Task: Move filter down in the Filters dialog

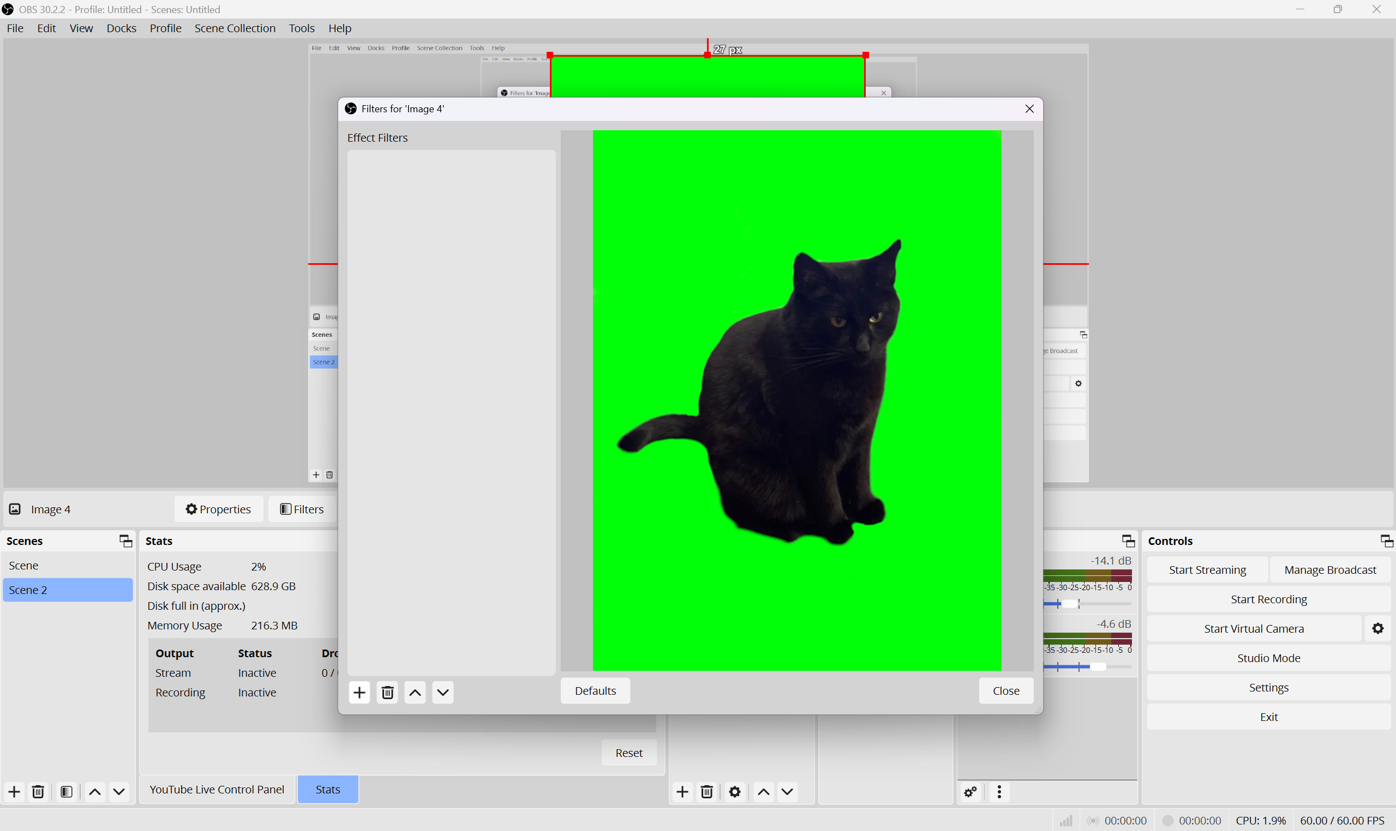Action: coord(443,693)
